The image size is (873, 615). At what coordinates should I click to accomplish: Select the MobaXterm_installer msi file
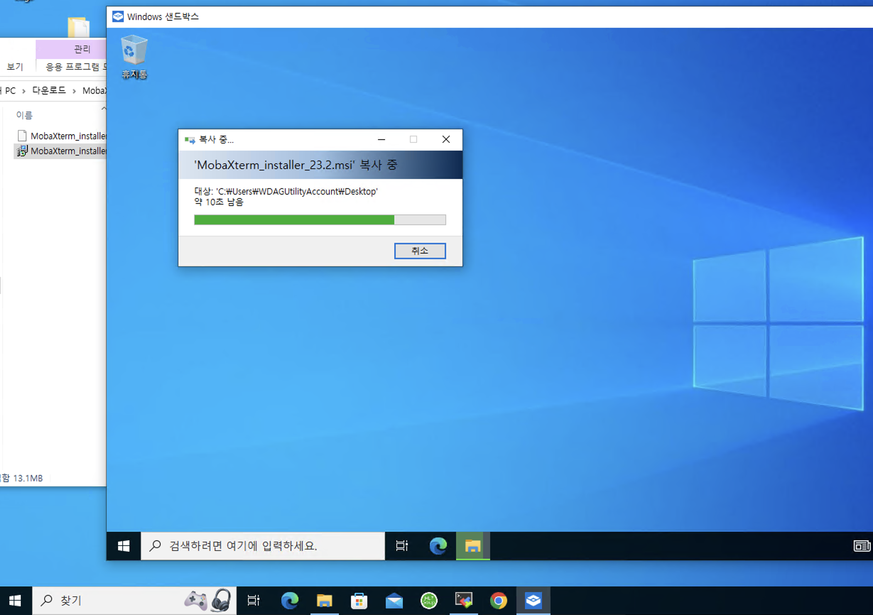[68, 151]
